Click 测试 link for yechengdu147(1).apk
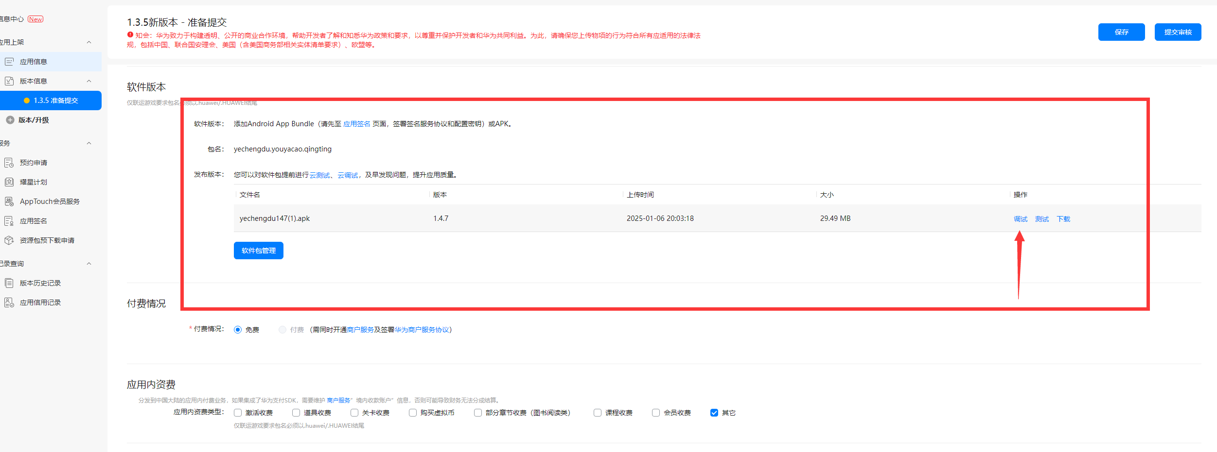This screenshot has width=1217, height=452. coord(1042,219)
